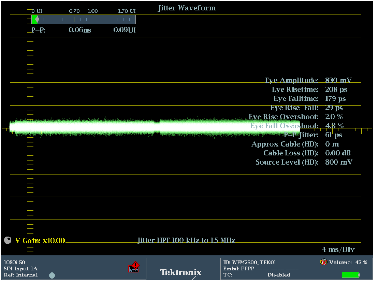Click the Eye Rise Overshoot 2.0 % value
The height and width of the screenshot is (281, 374).
coord(334,117)
